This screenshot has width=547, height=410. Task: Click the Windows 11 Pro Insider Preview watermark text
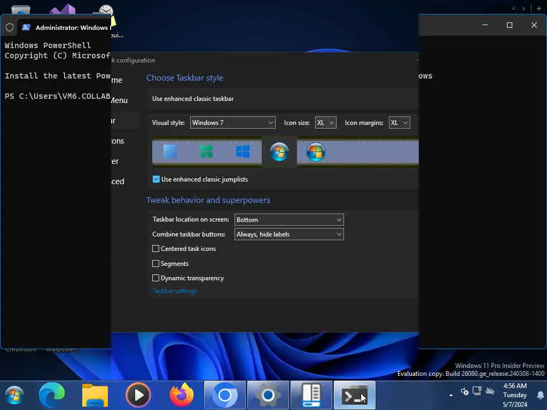click(x=499, y=365)
